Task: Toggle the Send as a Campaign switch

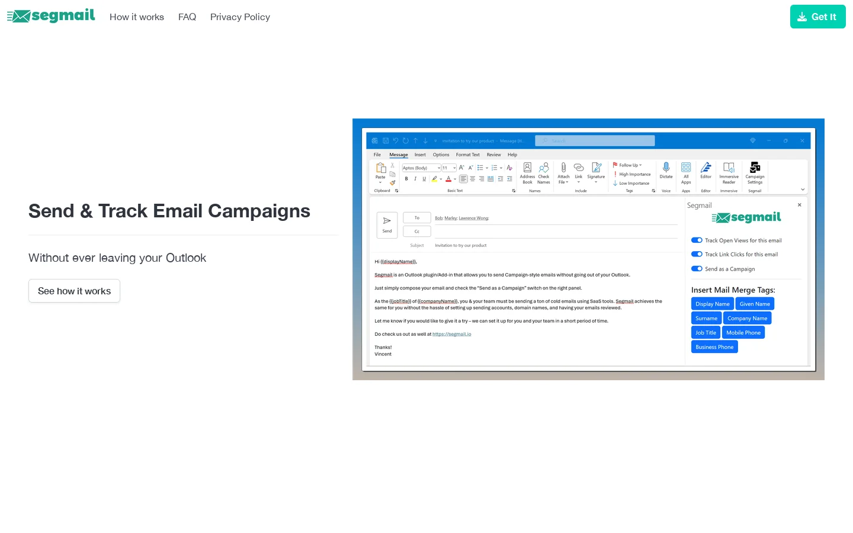Action: point(697,269)
